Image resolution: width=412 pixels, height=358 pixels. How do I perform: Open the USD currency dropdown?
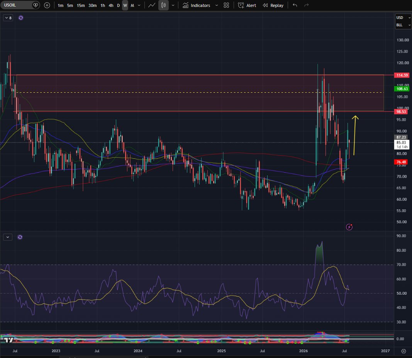point(403,18)
